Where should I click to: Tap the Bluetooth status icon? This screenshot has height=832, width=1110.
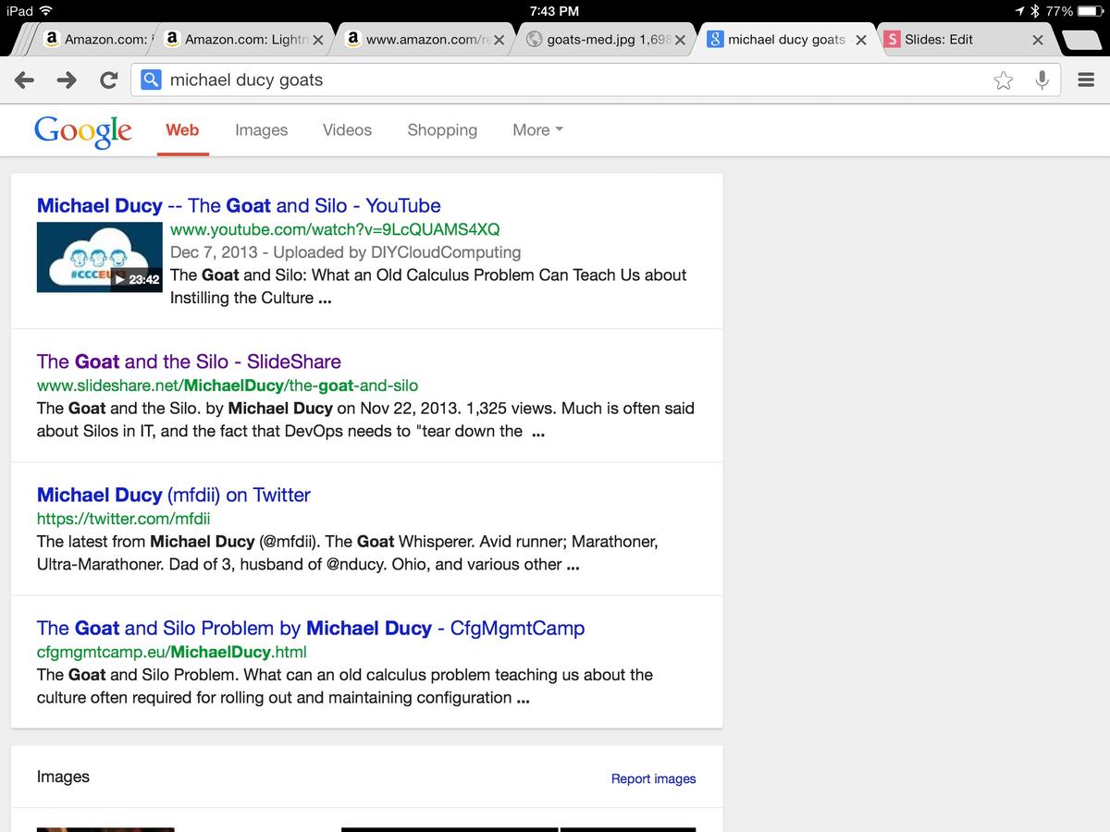pos(1035,11)
